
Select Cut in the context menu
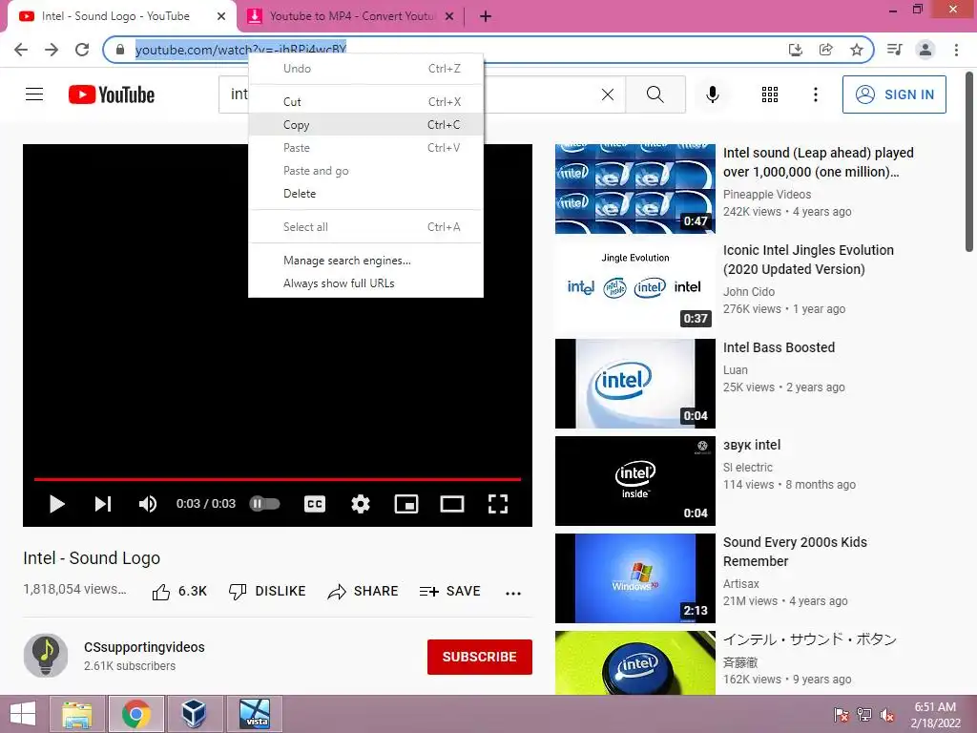[x=365, y=101]
